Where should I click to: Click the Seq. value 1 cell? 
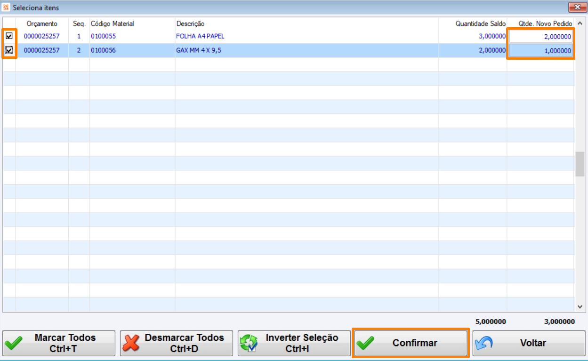click(x=79, y=36)
